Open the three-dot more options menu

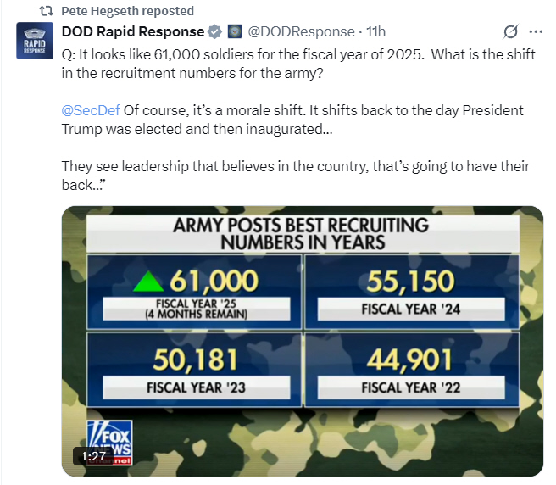pos(536,31)
